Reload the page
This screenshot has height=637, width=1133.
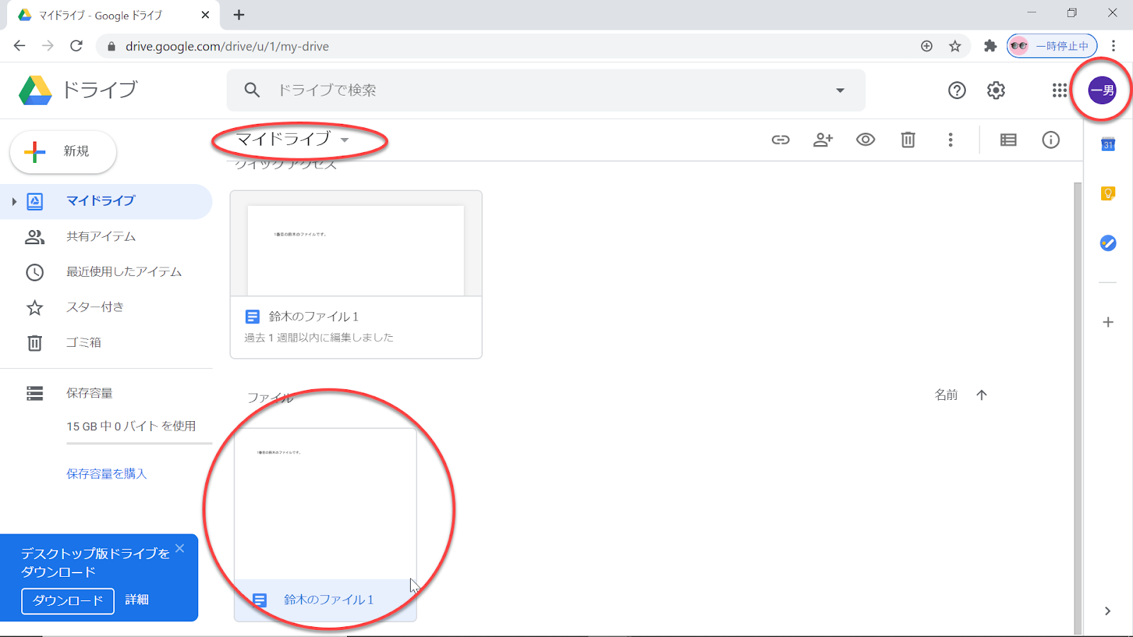[x=76, y=46]
